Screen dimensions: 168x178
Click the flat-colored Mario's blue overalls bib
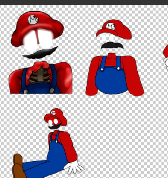pos(111,80)
